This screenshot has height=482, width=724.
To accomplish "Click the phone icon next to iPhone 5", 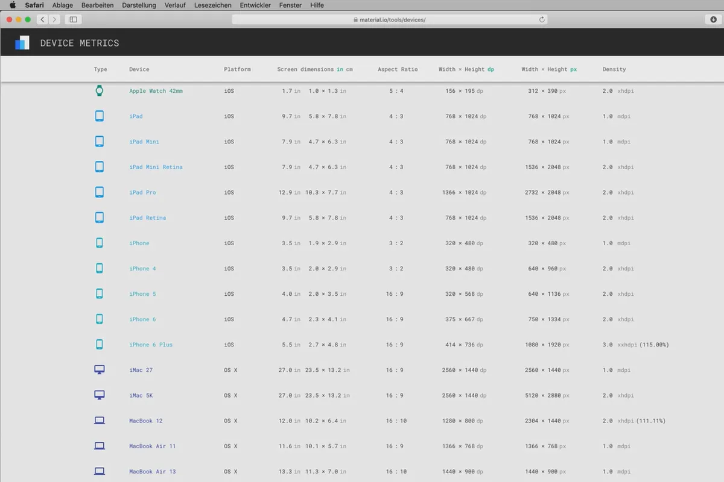I will click(100, 294).
